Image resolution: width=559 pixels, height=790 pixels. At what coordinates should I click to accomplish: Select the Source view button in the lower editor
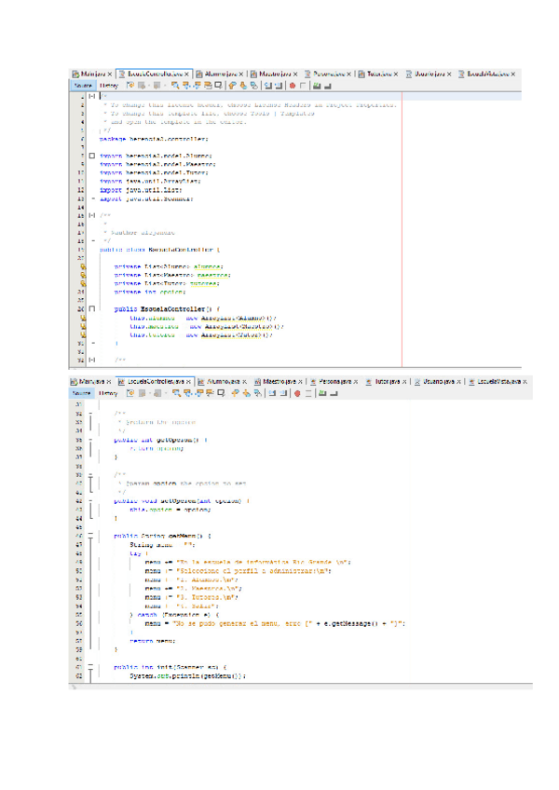84,393
